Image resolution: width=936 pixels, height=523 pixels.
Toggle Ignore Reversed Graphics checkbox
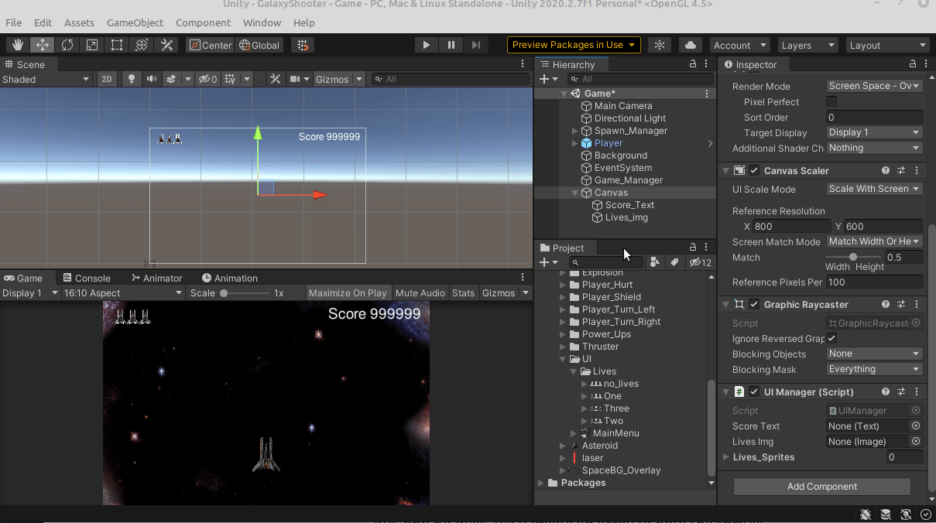click(x=831, y=338)
